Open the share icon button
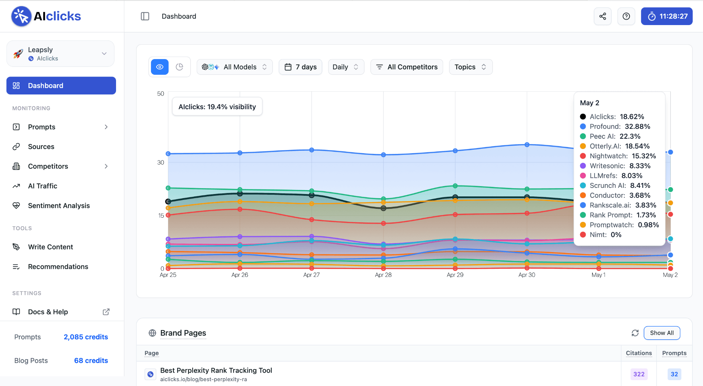 click(x=602, y=16)
